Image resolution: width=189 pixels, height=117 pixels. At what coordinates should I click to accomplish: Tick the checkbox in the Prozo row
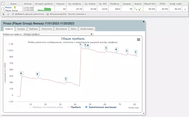click(x=2, y=9)
